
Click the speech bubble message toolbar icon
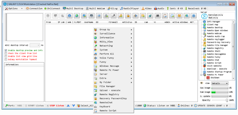[x=172, y=15]
